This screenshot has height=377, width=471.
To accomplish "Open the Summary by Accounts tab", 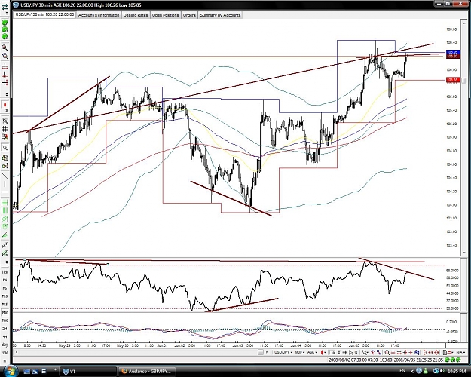I will click(220, 15).
